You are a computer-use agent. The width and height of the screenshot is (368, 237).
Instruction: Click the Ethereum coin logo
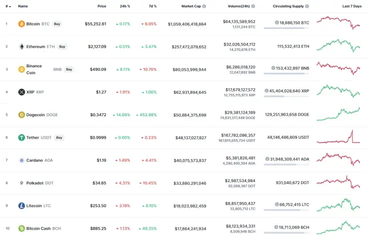(21, 46)
